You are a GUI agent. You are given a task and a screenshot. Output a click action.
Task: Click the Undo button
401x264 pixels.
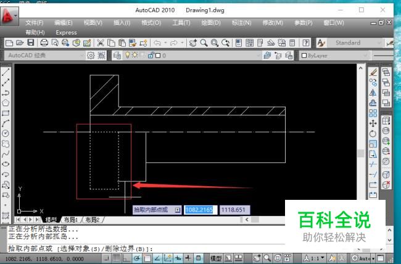[157, 43]
